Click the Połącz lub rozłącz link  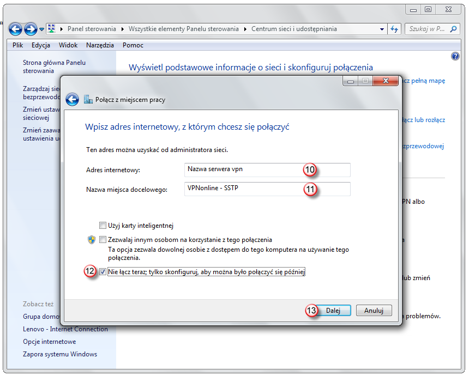coord(424,120)
